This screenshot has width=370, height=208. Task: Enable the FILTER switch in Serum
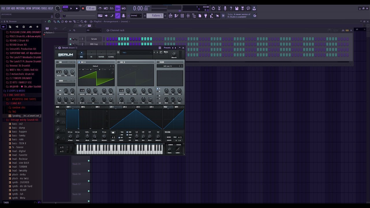pyautogui.click(x=158, y=62)
